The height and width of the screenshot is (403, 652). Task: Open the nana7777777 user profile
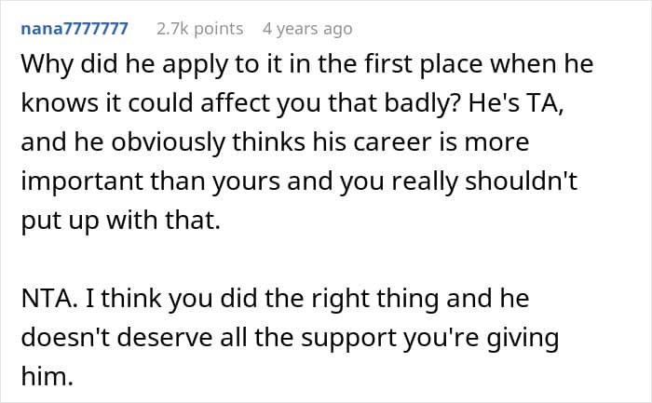[x=75, y=29]
